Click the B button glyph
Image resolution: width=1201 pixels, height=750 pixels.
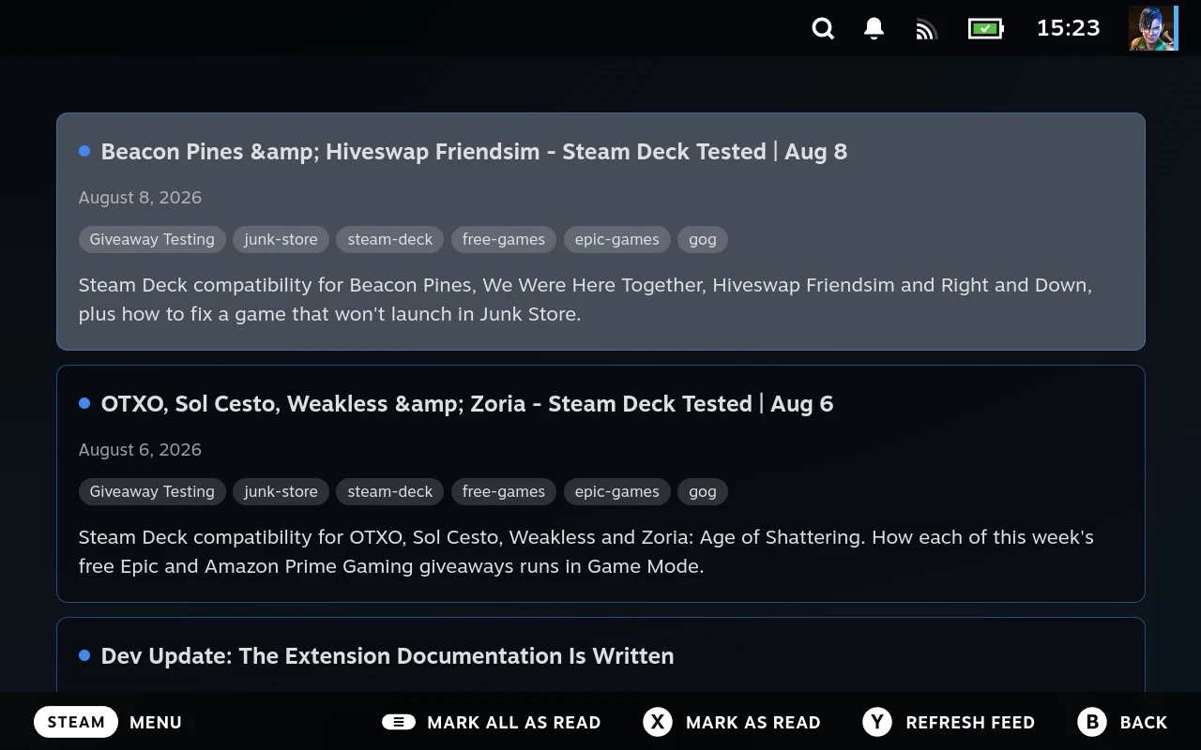(x=1092, y=722)
